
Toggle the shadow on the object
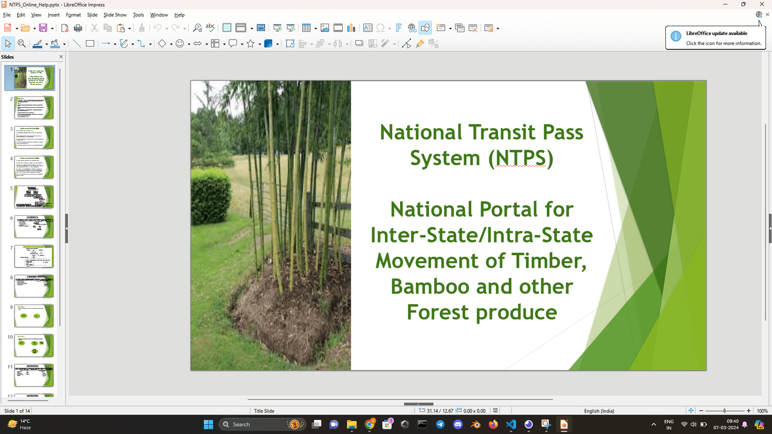(x=359, y=43)
